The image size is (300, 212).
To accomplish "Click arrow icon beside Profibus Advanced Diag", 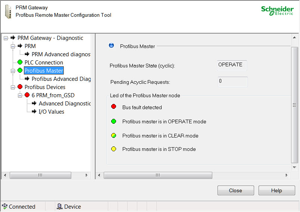I will pos(27,79).
